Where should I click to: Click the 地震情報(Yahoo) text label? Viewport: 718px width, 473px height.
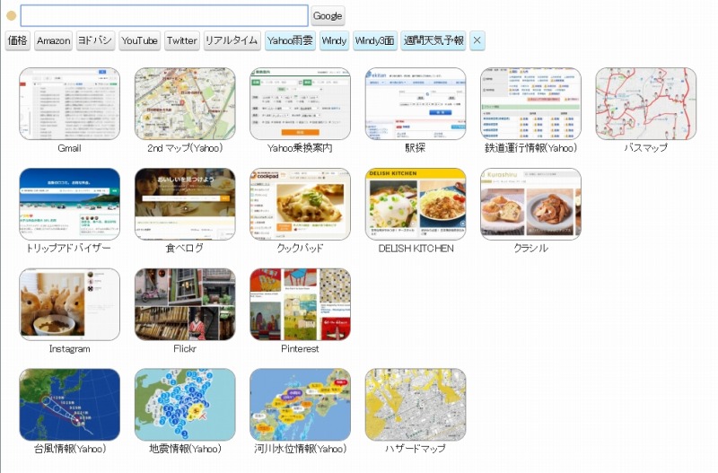coord(185,449)
